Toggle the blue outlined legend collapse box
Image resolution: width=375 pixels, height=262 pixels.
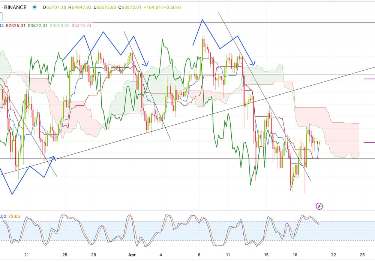pos(1,16)
